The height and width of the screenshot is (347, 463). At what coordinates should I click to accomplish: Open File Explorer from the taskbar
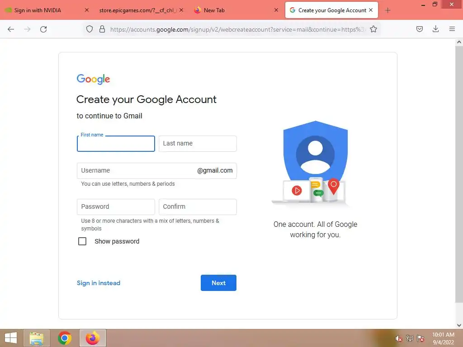coord(37,338)
